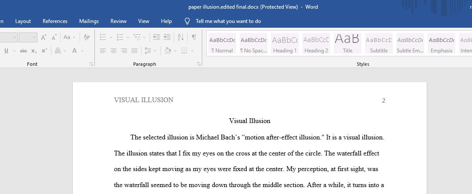Click the title bar document name

[x=223, y=6]
